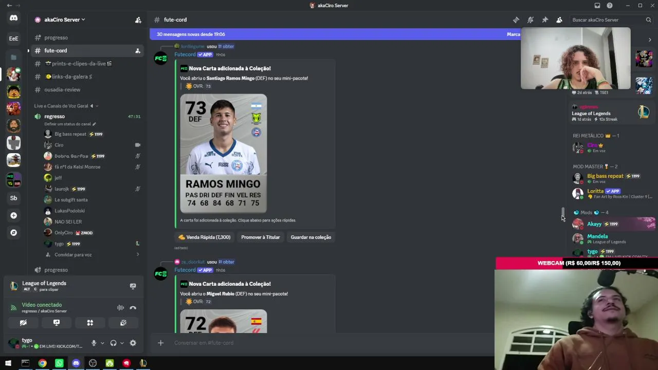Open the Sb server

click(14, 198)
